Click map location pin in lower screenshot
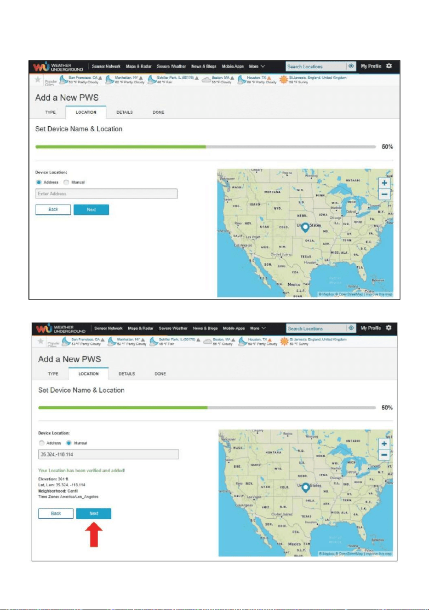 pos(306,487)
